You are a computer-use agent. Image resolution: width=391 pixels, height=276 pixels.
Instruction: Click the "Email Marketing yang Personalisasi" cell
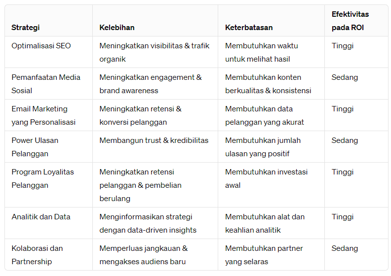click(43, 115)
